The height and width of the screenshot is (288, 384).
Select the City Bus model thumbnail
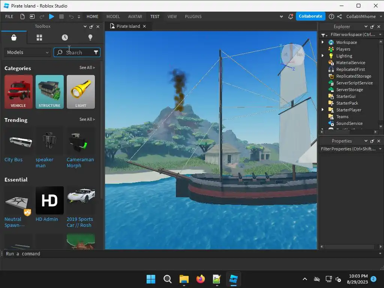pos(18,141)
